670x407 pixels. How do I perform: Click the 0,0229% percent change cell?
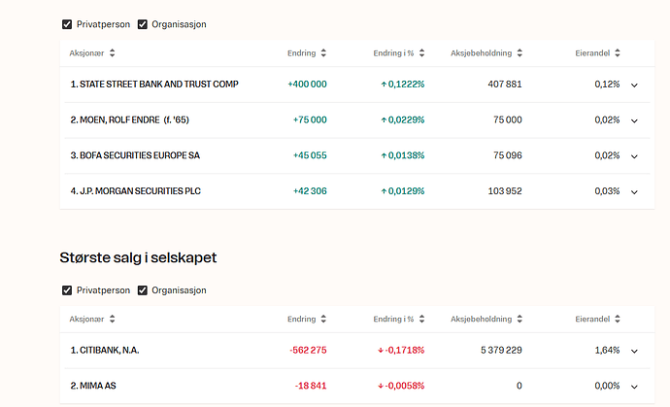tap(403, 119)
